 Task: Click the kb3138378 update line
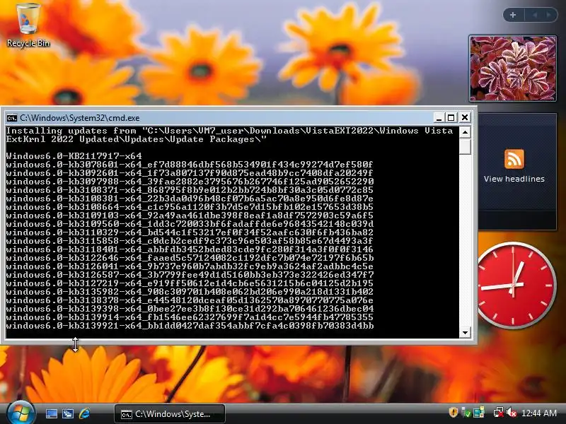point(190,300)
